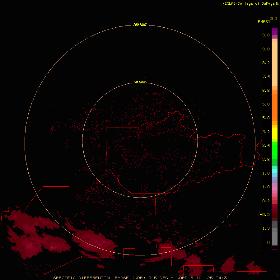Click the 9.8 colorbar value

click(x=266, y=35)
